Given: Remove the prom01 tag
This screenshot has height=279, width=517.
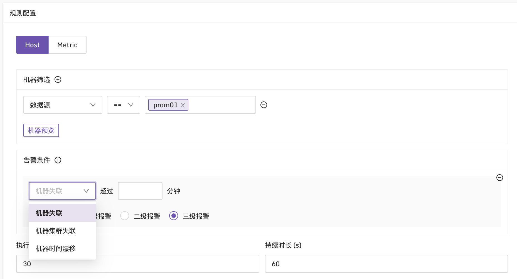Looking at the screenshot, I should [x=183, y=105].
